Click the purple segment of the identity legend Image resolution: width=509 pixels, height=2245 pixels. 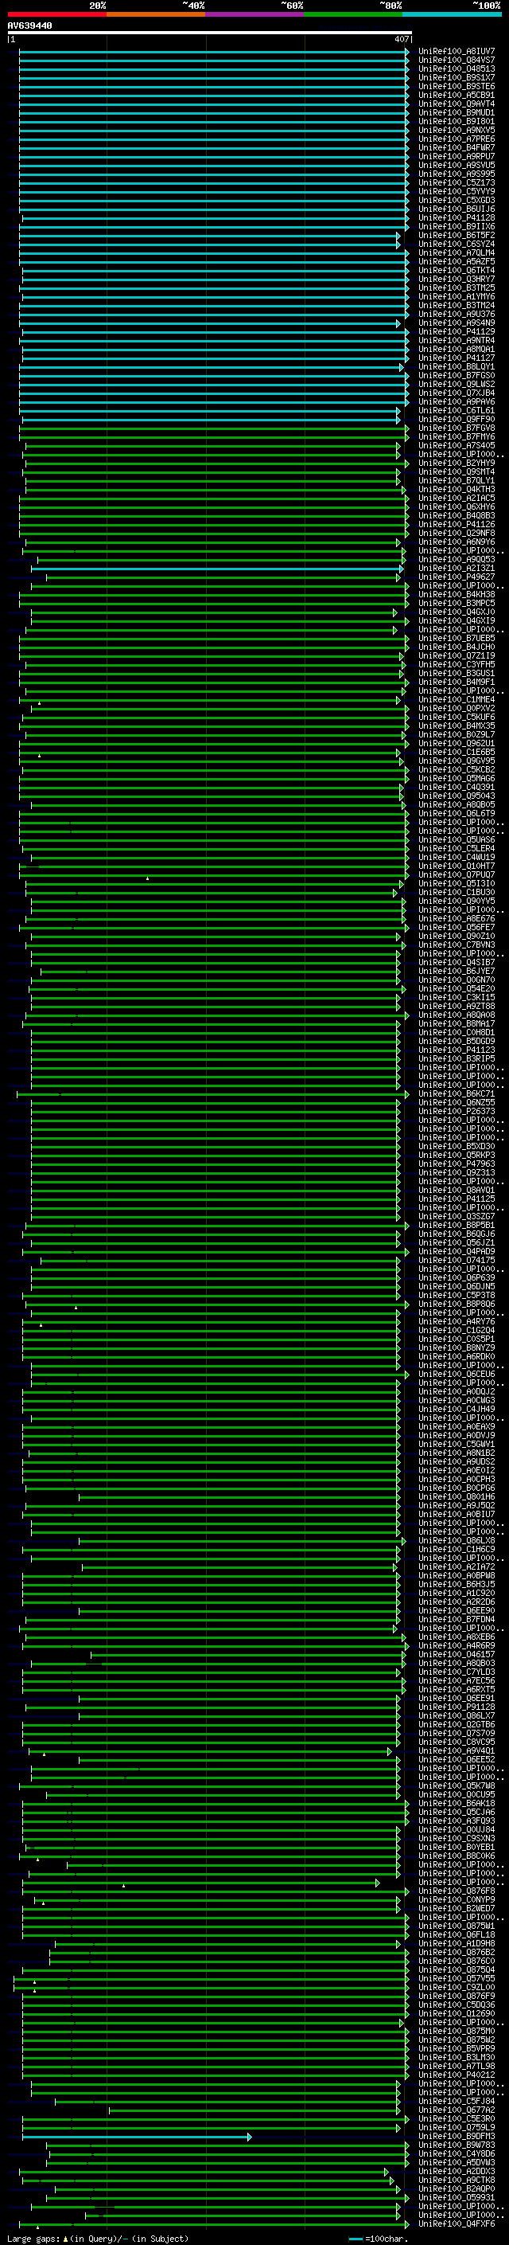point(254,14)
